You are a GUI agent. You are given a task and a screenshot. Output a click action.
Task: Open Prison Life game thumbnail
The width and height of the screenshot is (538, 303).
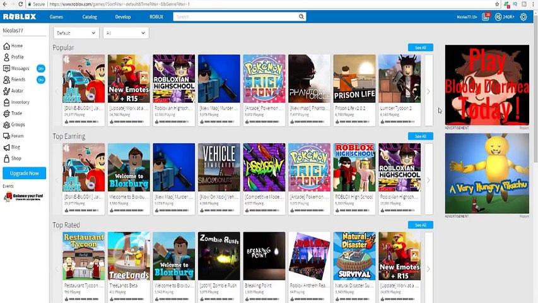point(354,79)
